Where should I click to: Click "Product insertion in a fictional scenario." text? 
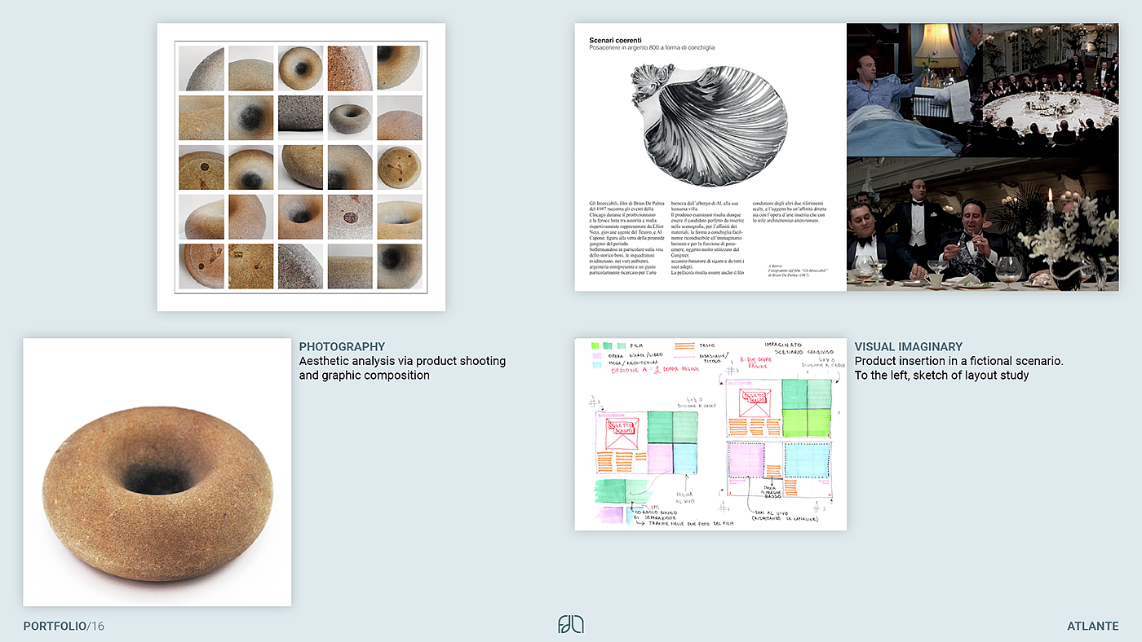(x=959, y=361)
